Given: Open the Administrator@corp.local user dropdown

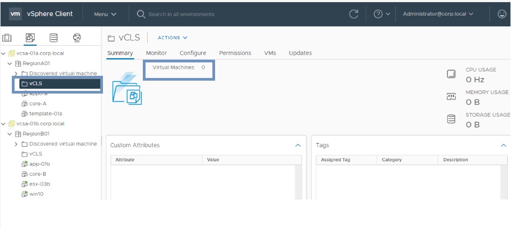Looking at the screenshot, I should (438, 14).
